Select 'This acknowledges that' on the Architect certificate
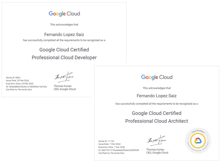 click(x=157, y=88)
